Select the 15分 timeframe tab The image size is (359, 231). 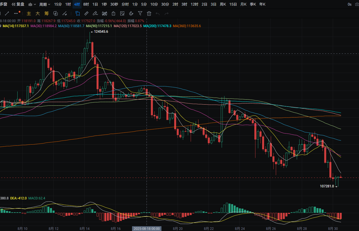click(x=58, y=4)
